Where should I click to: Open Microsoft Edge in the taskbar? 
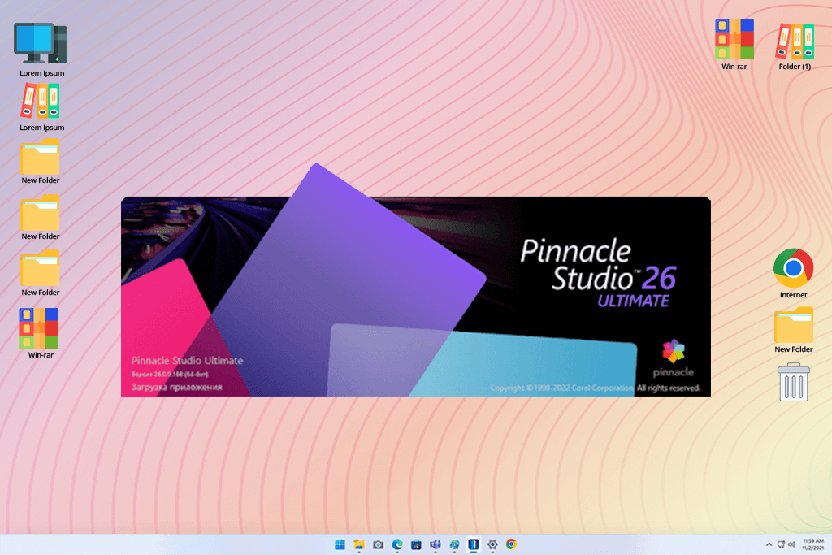397,544
